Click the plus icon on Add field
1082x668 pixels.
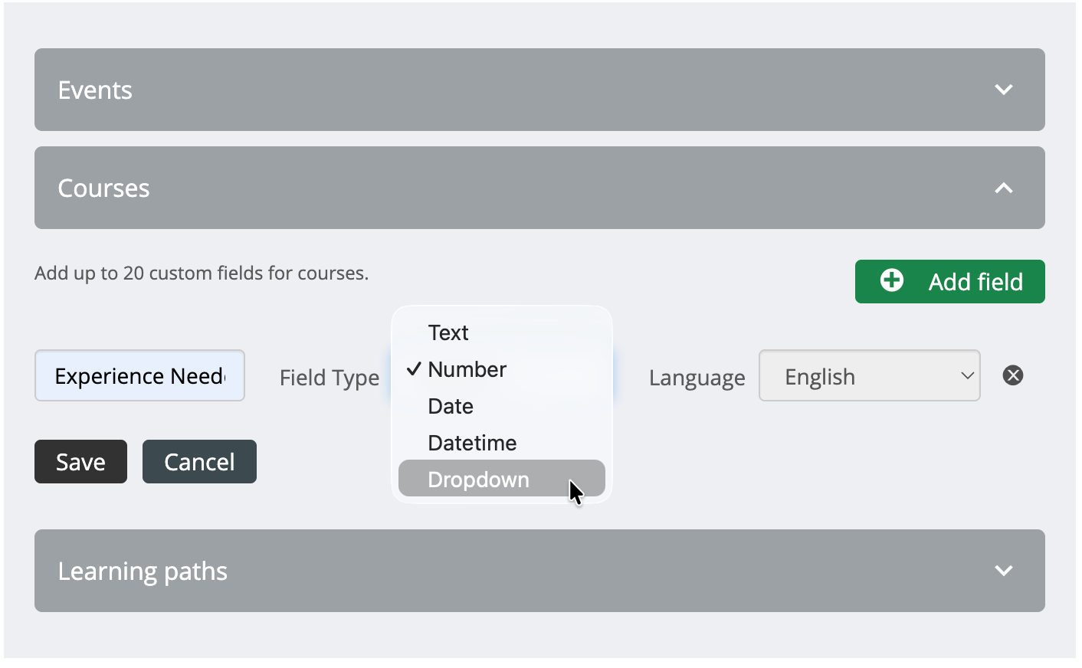point(891,280)
